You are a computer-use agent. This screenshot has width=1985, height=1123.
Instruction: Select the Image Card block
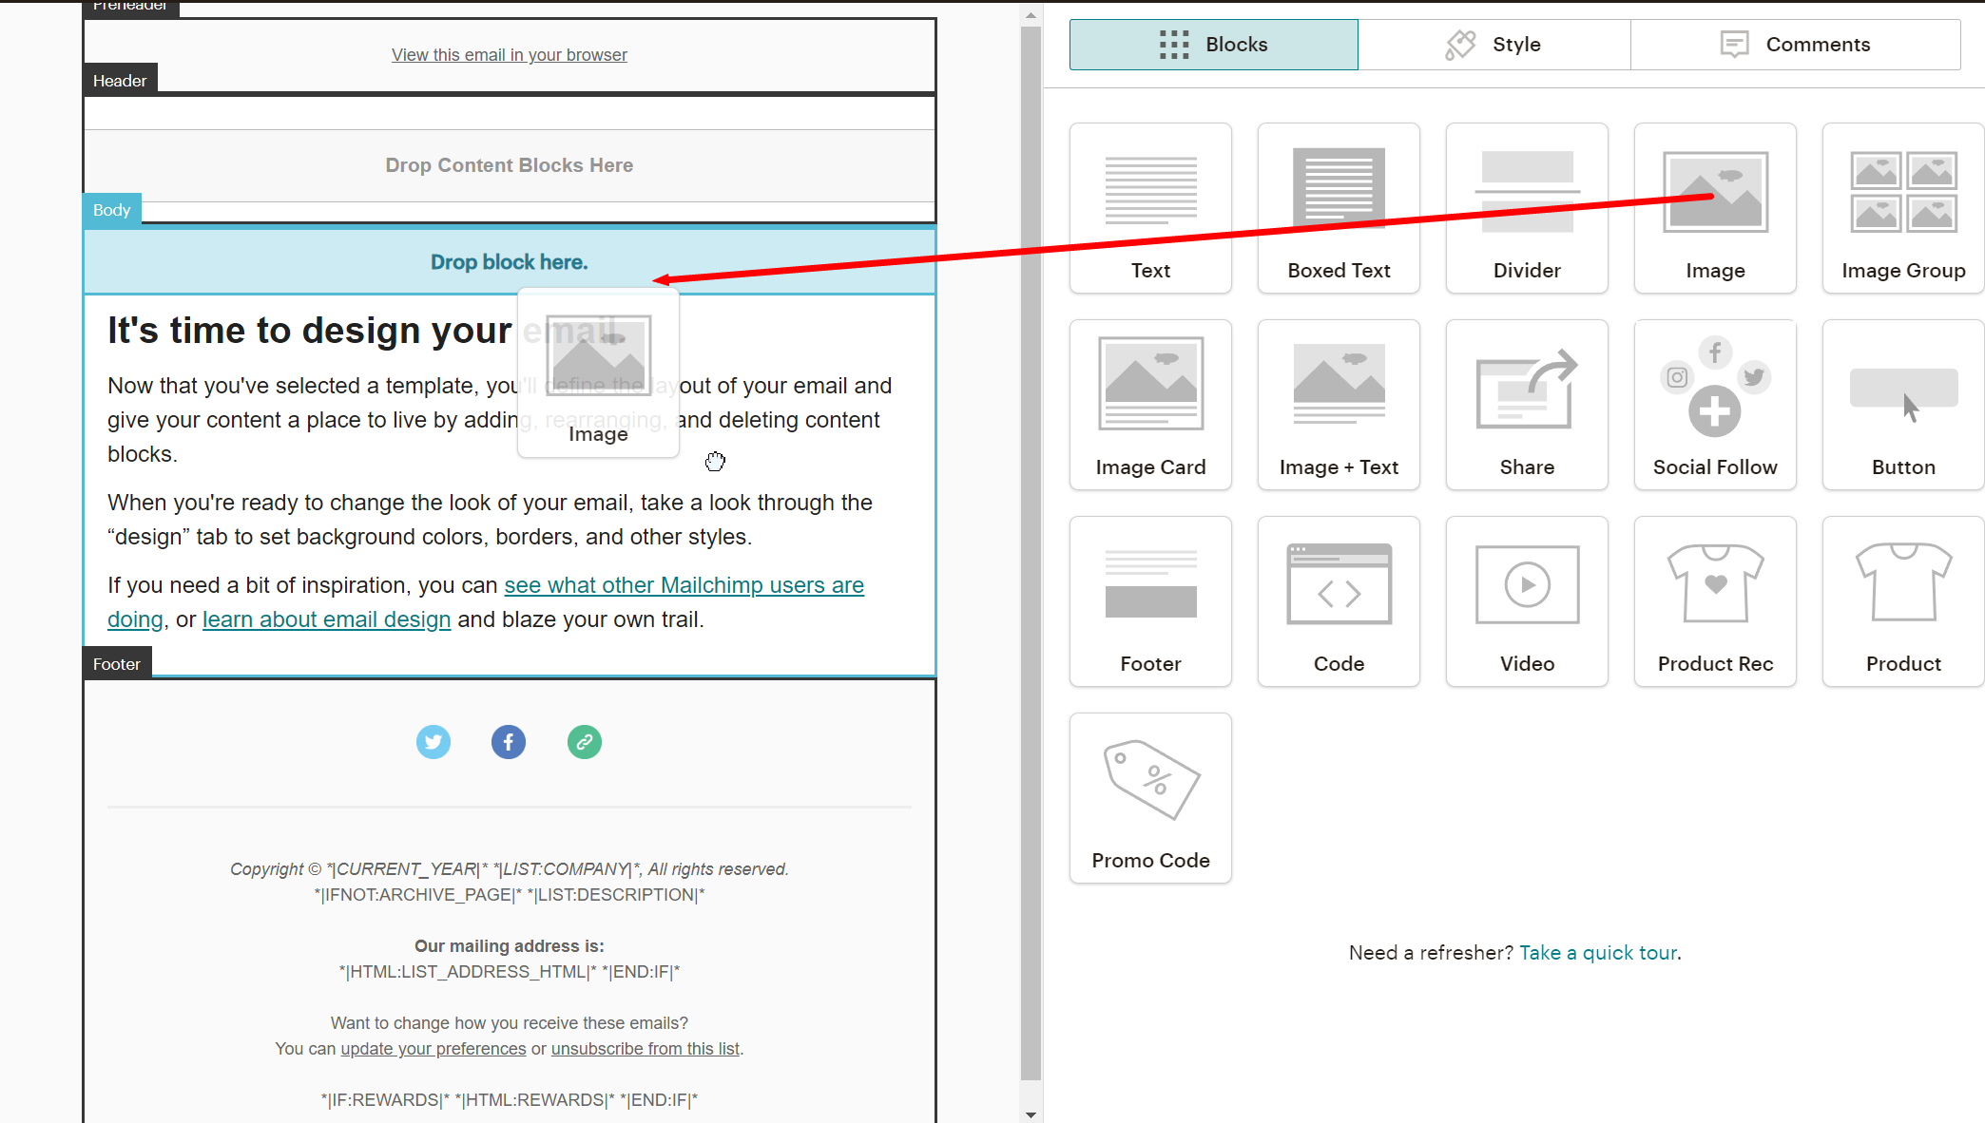click(1150, 405)
